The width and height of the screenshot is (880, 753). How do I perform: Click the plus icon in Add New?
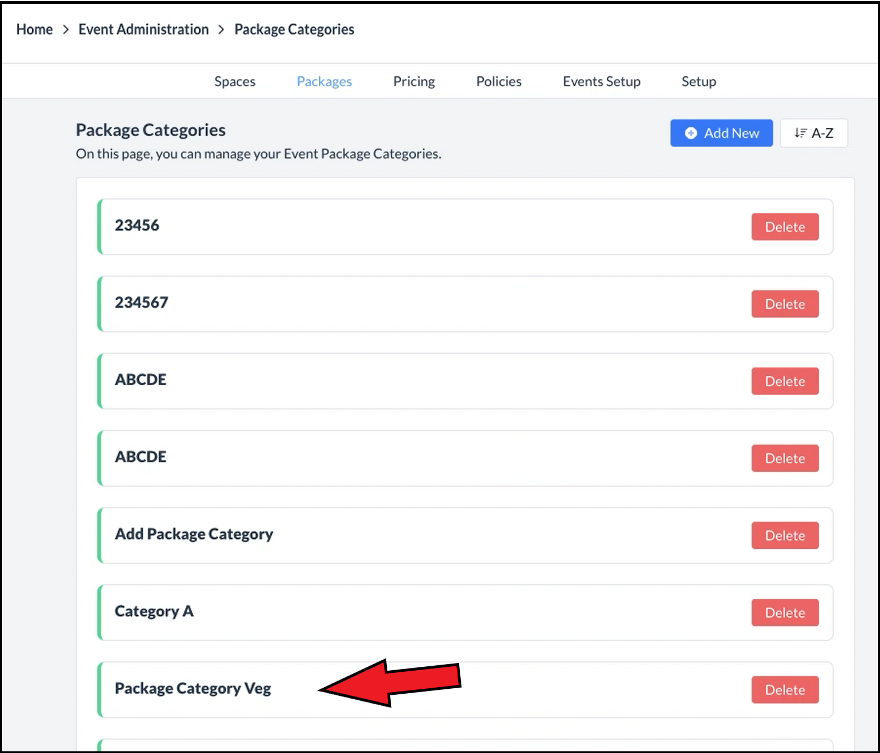(691, 133)
